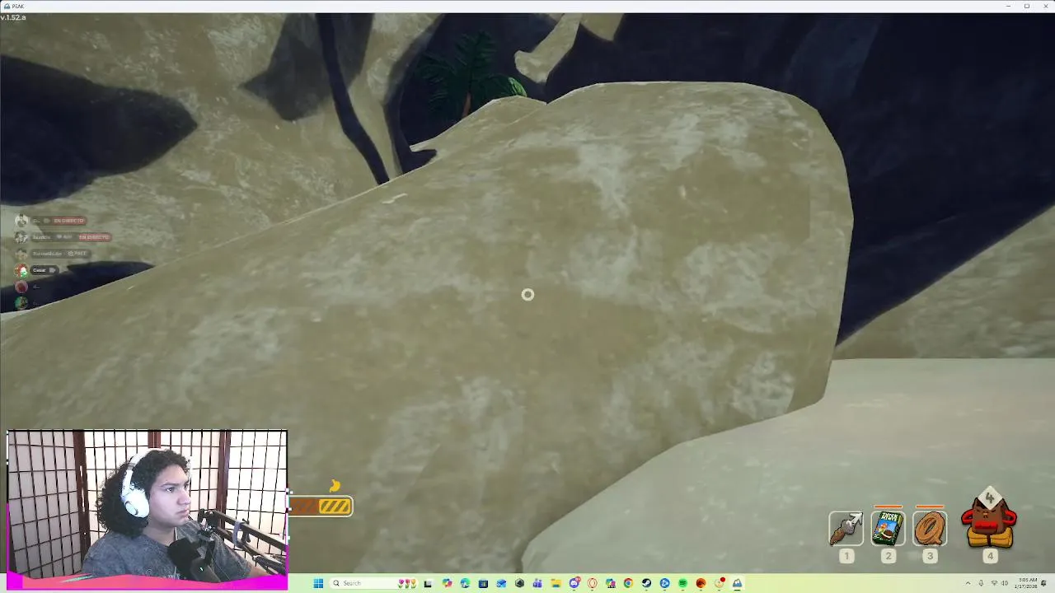Screen dimensions: 1055x593
Task: Open volume control in system tray
Action: [1005, 583]
